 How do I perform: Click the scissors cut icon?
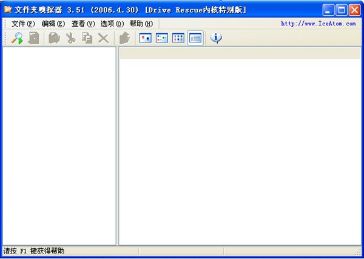click(71, 38)
